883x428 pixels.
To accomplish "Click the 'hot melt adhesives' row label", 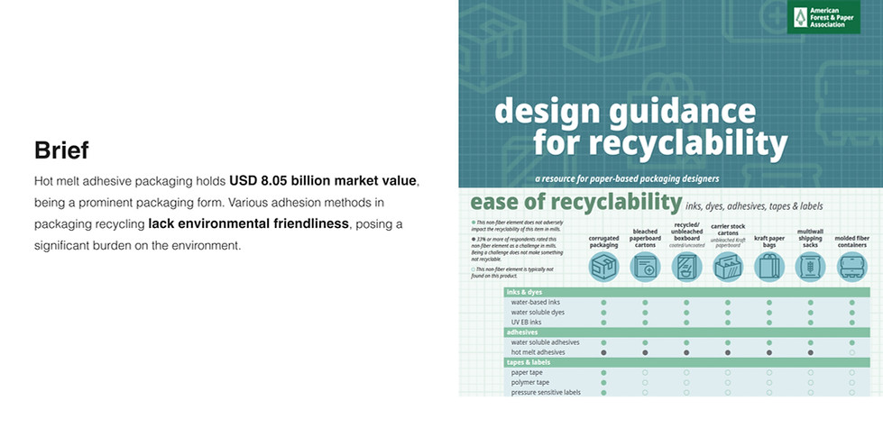I will pyautogui.click(x=538, y=352).
